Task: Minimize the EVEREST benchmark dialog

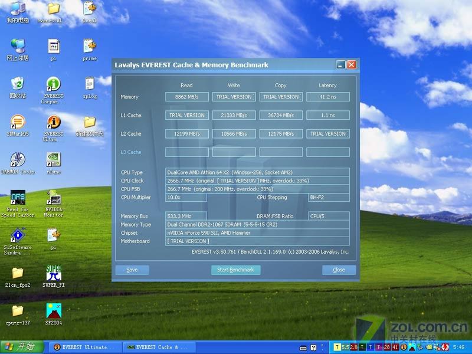Action: coord(340,65)
